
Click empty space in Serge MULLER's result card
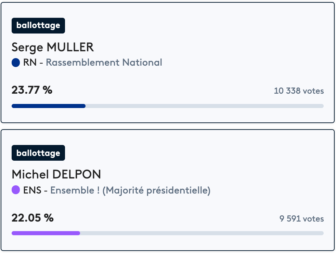222,34
